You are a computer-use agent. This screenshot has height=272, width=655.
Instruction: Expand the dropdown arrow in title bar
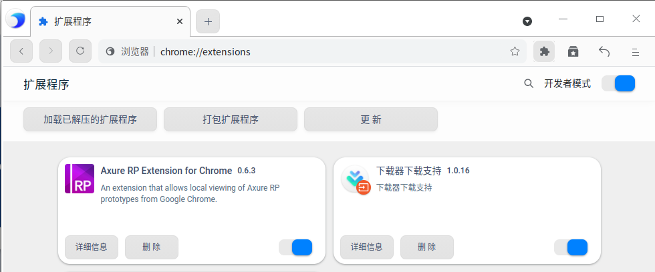527,21
